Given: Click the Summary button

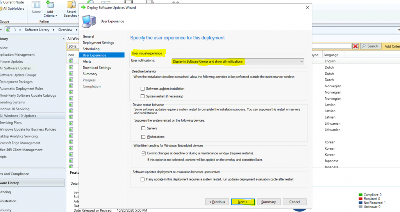Looking at the screenshot, I should point(269,202).
